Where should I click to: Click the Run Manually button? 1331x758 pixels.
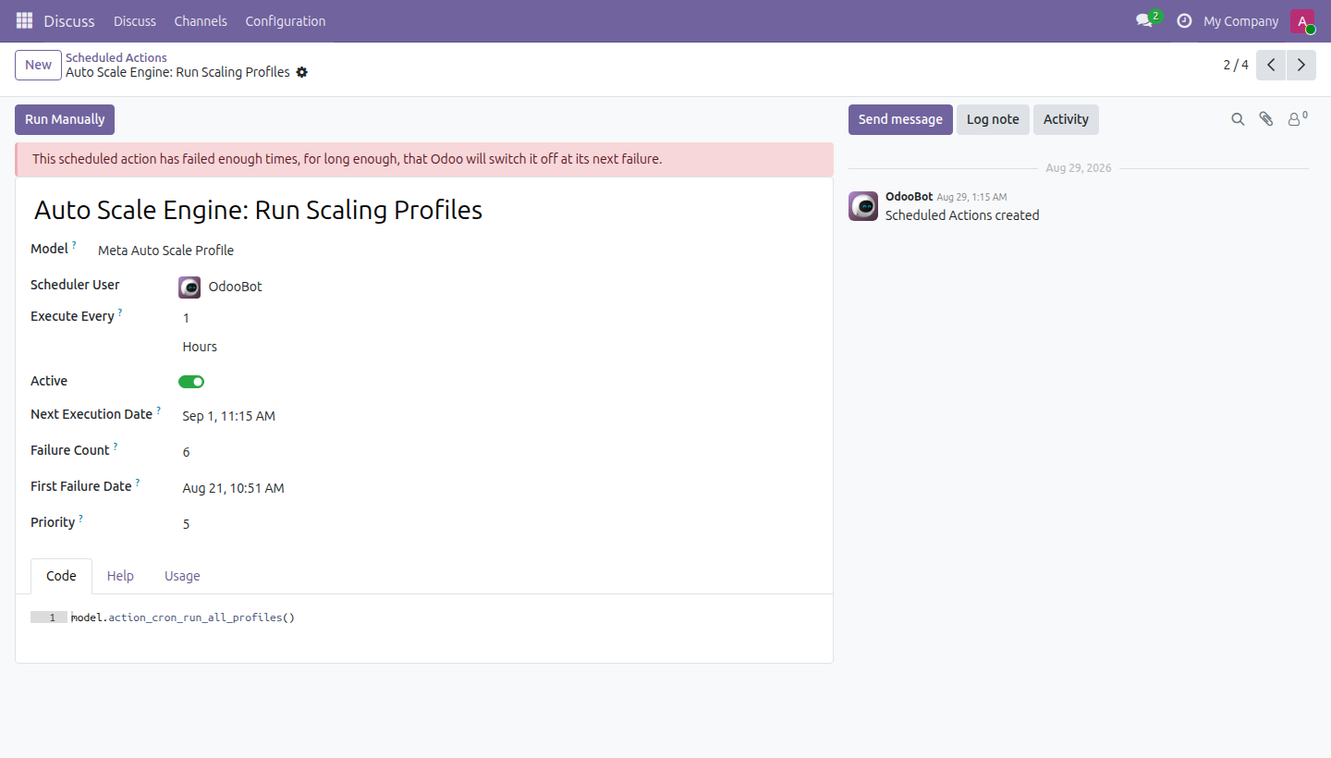(x=65, y=119)
